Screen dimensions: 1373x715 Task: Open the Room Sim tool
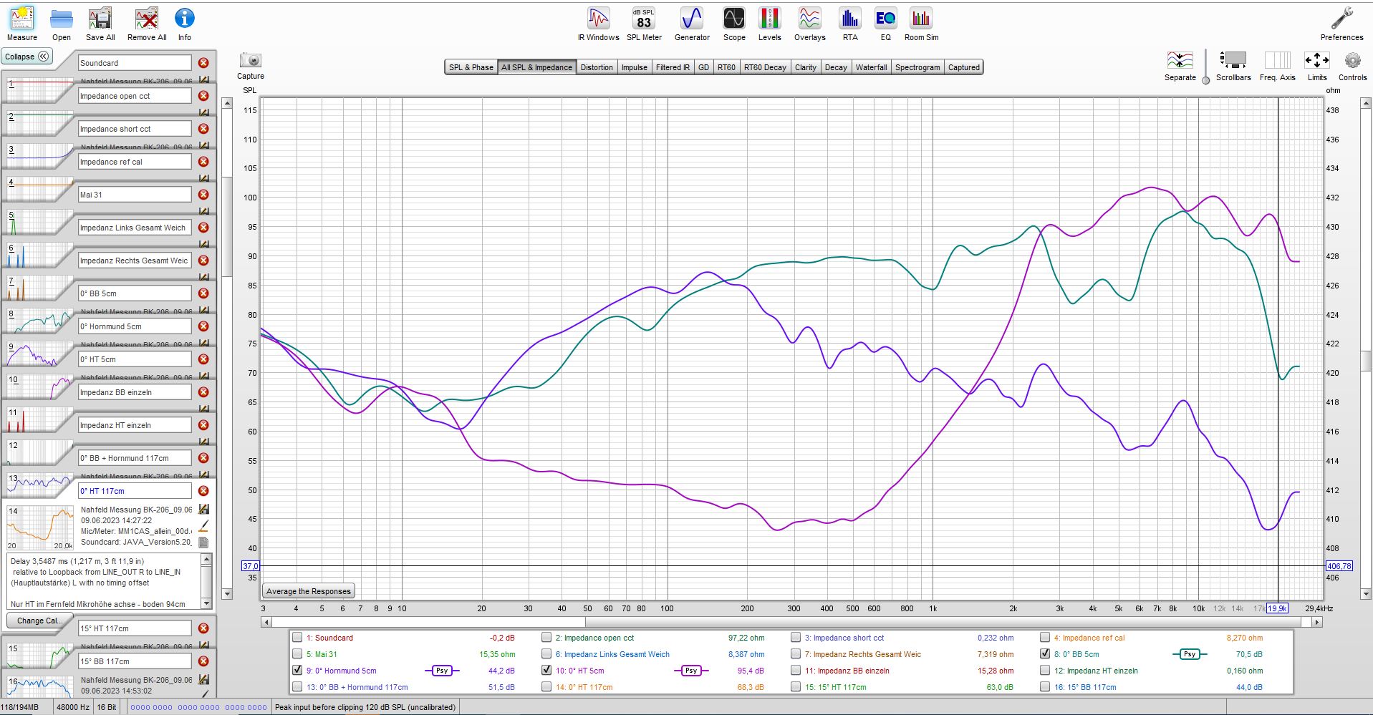point(921,24)
